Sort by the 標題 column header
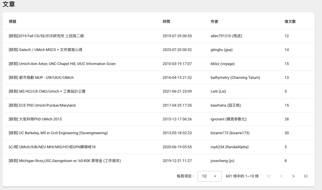This screenshot has height=190, width=322. [x=13, y=22]
